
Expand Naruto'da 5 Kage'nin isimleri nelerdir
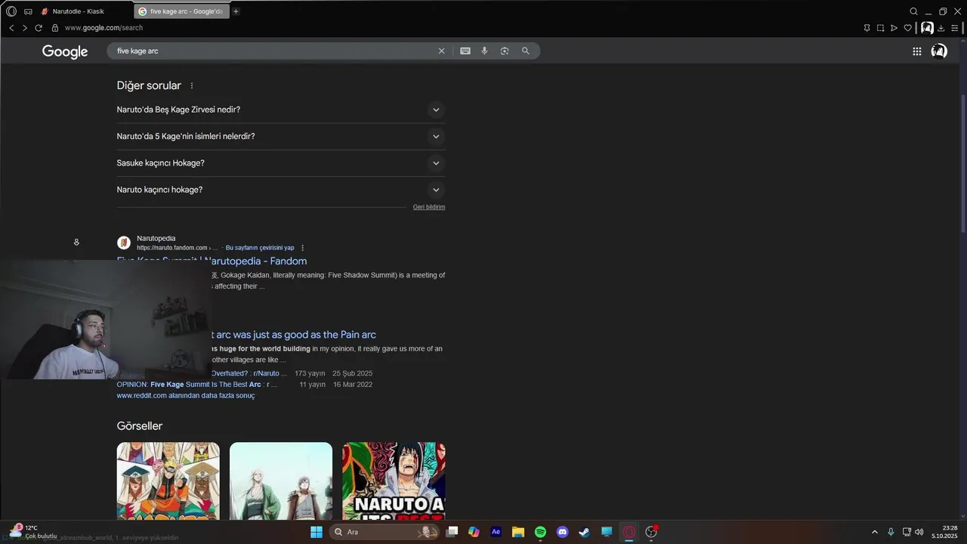click(x=281, y=136)
